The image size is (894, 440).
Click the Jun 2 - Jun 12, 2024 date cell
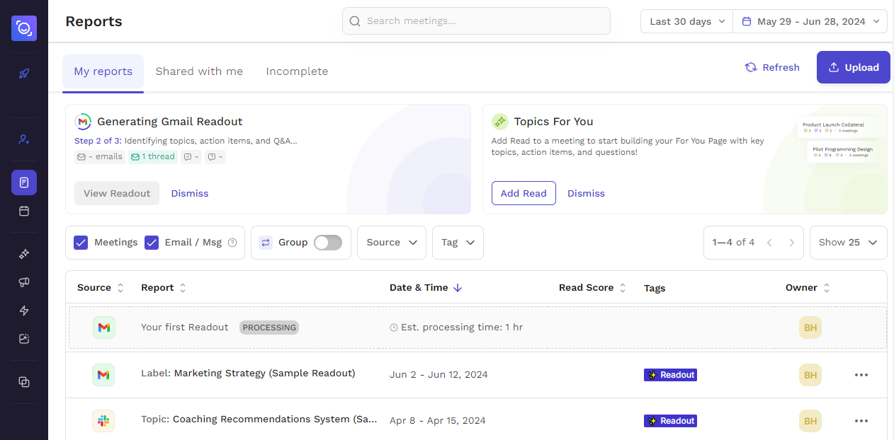click(x=438, y=375)
